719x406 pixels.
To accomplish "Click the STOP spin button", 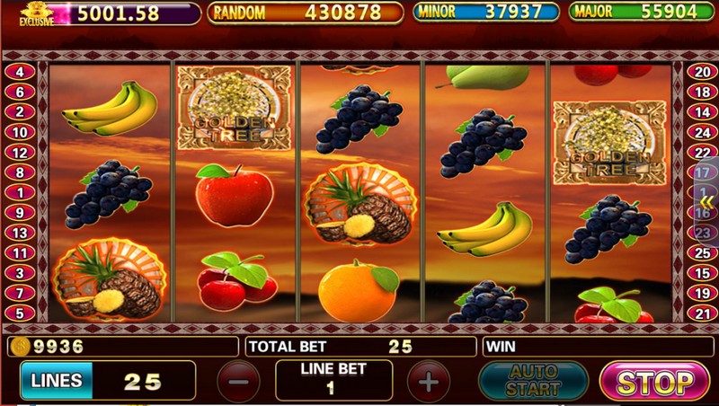I will (654, 381).
